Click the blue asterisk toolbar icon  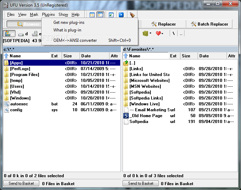pos(121,15)
